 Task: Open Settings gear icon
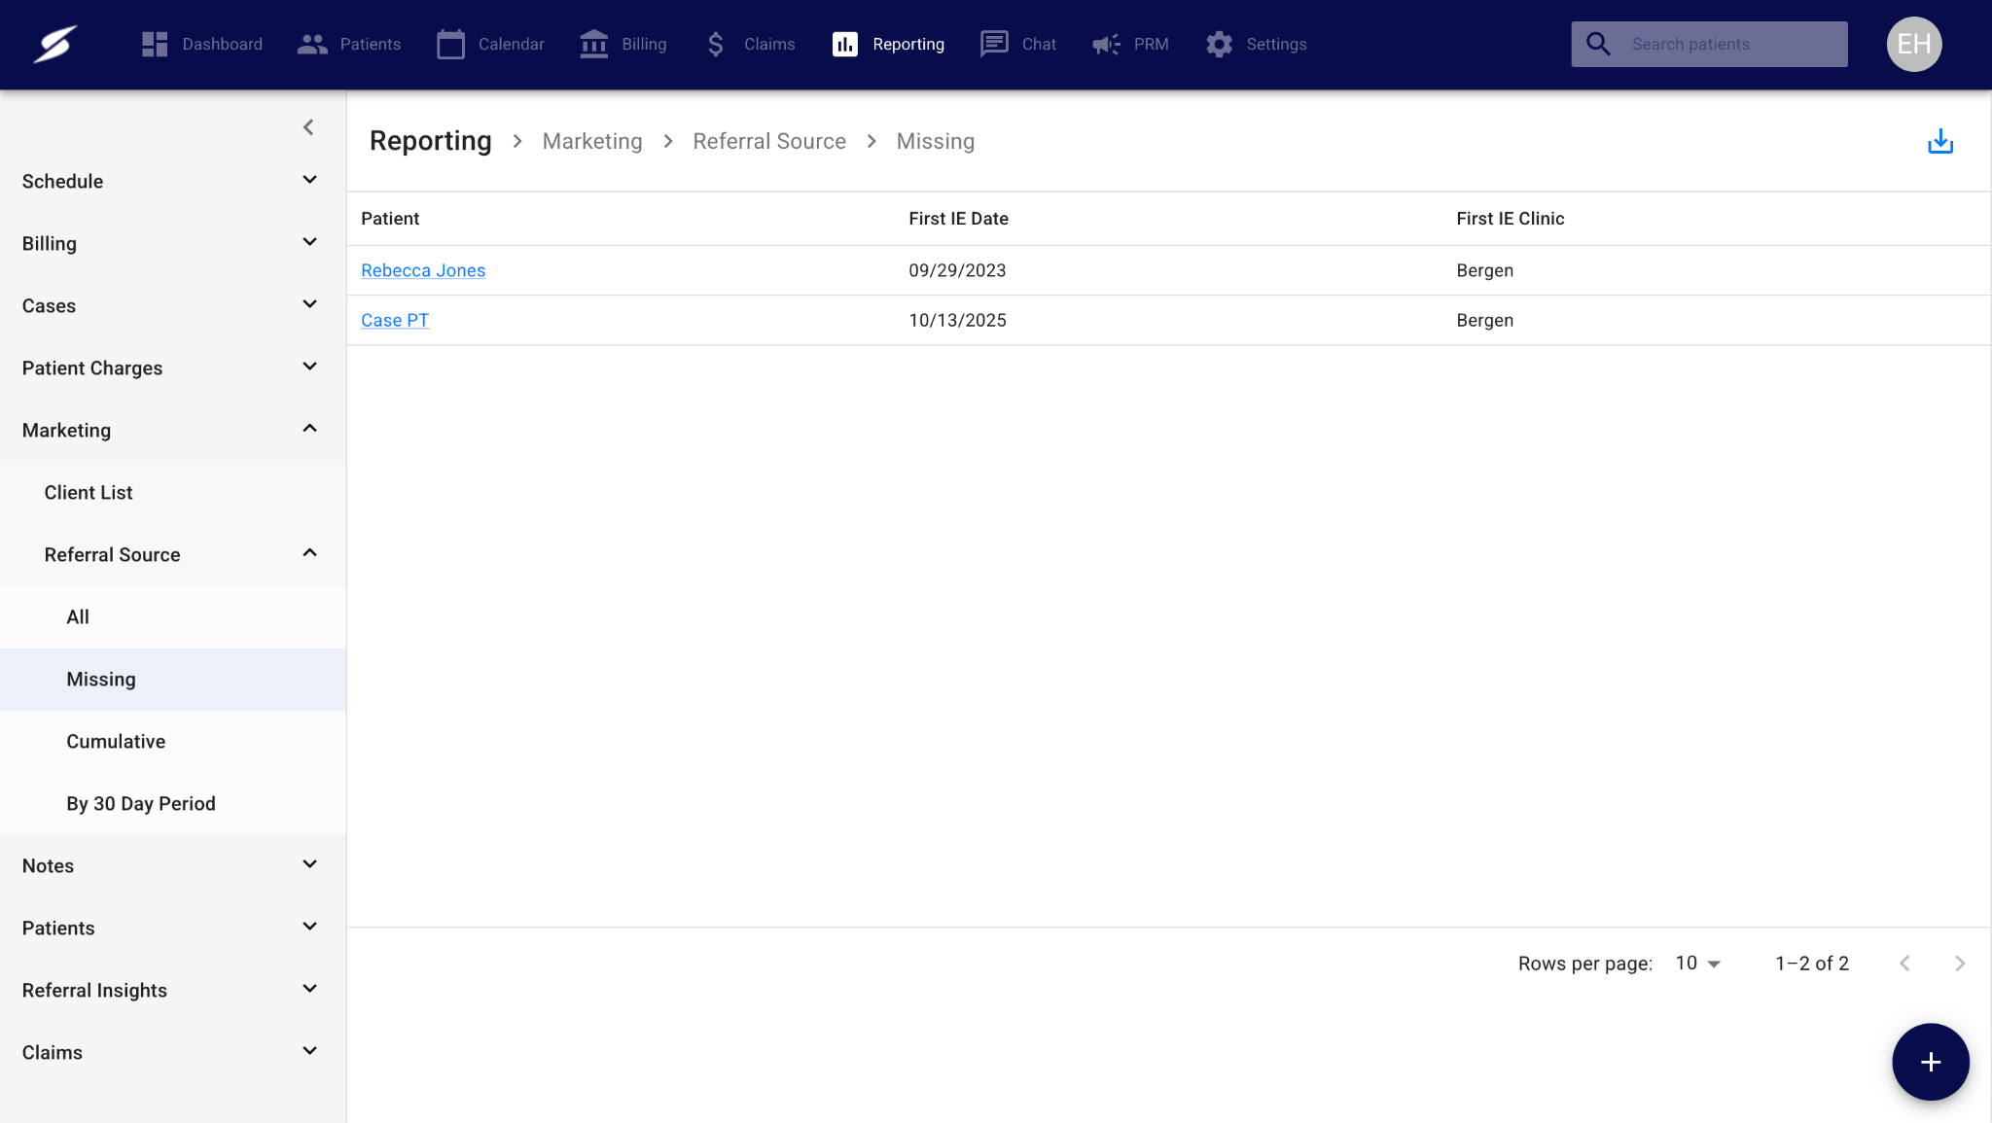[1219, 44]
